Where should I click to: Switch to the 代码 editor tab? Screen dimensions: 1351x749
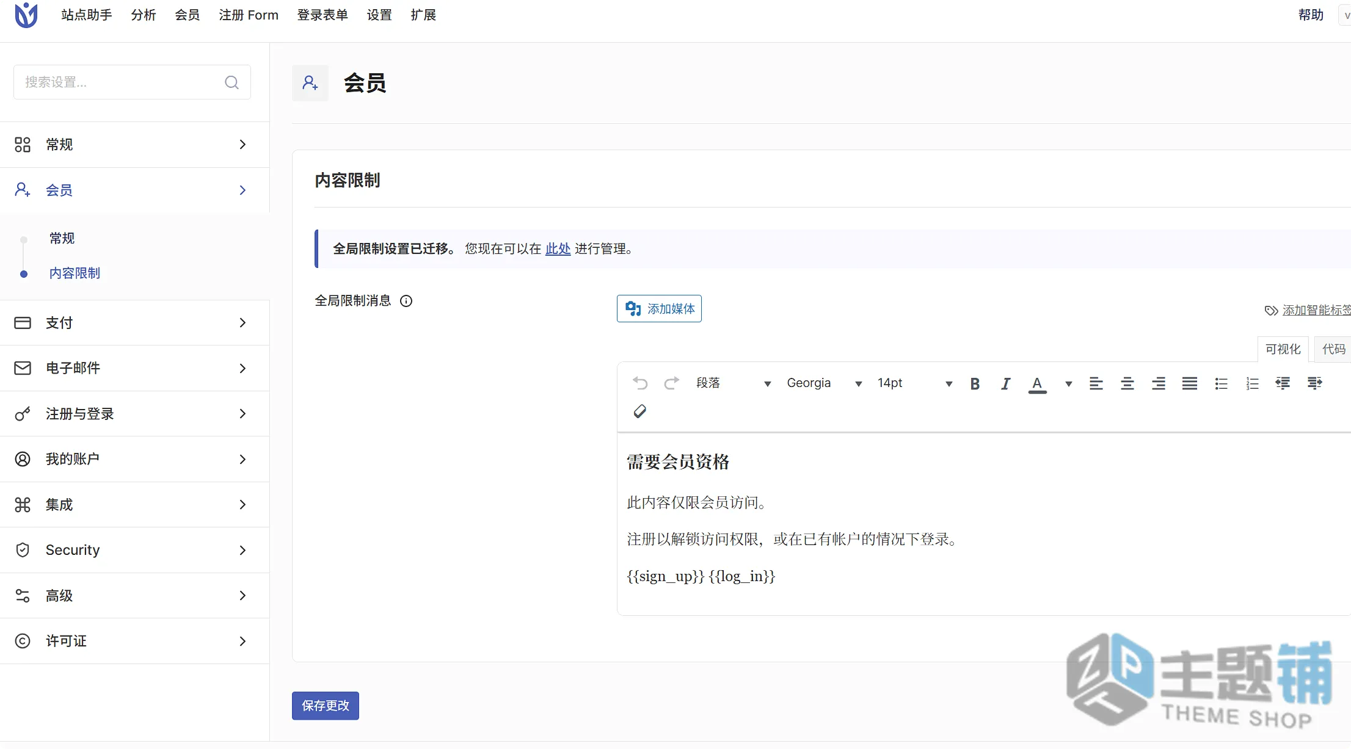coord(1333,349)
